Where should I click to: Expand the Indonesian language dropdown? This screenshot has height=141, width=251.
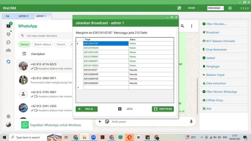(x=215, y=8)
